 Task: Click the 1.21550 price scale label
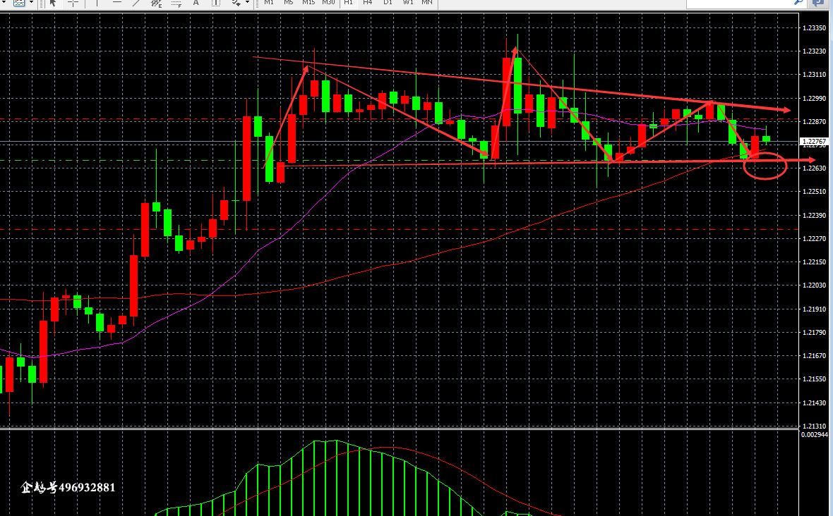click(815, 379)
